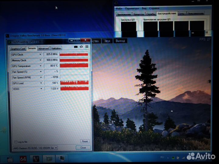Expand the GPU Load sensor dropdown
Screen dimensions: 219x164
pyautogui.click(x=40, y=83)
